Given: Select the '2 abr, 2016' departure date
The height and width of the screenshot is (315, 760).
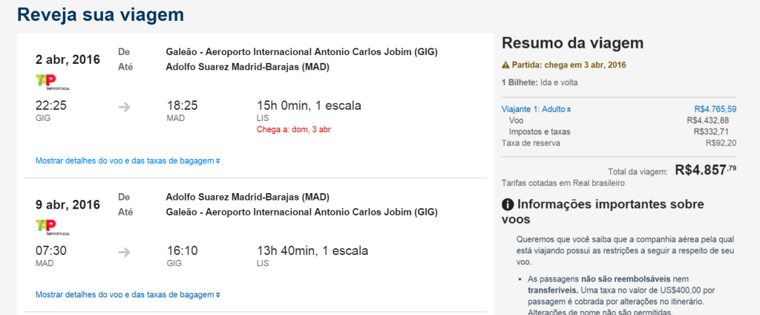Looking at the screenshot, I should (68, 59).
